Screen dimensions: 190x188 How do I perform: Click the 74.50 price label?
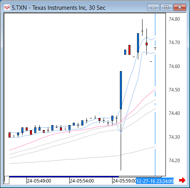(174, 90)
